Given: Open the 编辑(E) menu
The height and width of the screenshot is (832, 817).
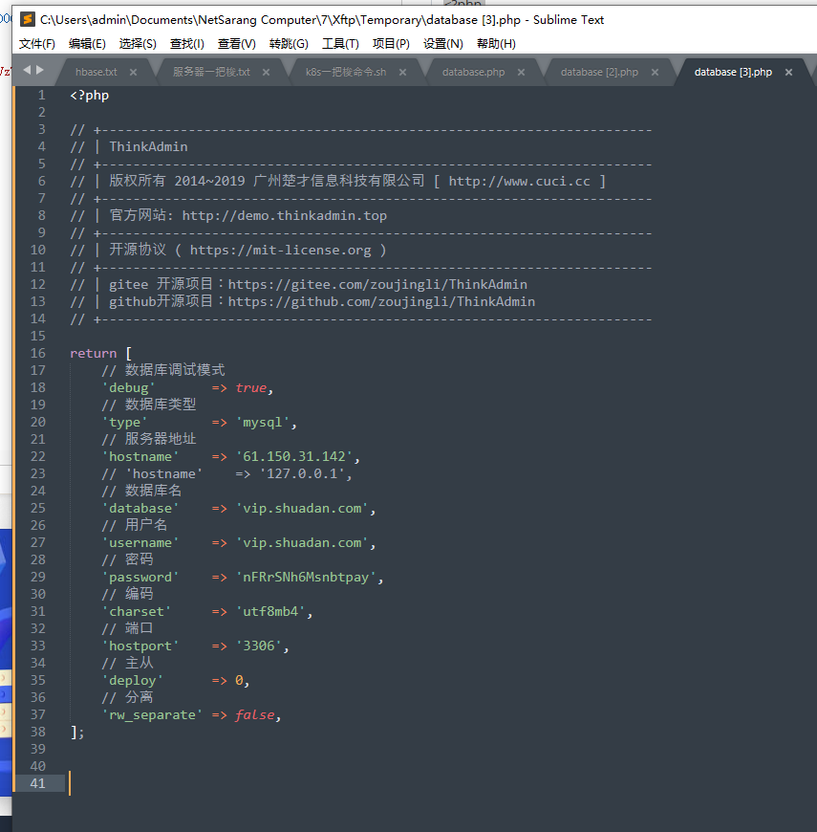Looking at the screenshot, I should (x=87, y=44).
